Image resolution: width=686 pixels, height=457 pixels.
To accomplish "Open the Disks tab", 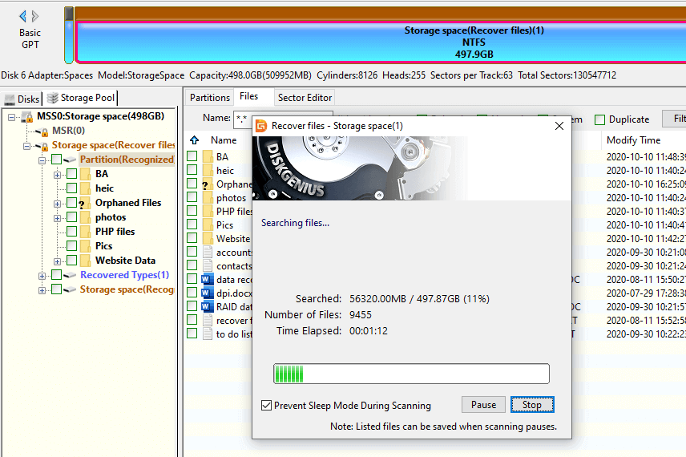I will 22,99.
